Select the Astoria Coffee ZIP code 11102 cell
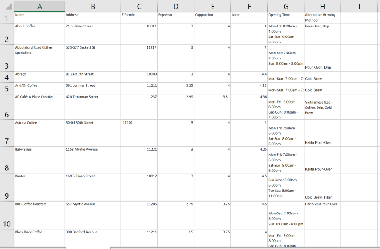The image size is (380, 249). click(x=139, y=133)
